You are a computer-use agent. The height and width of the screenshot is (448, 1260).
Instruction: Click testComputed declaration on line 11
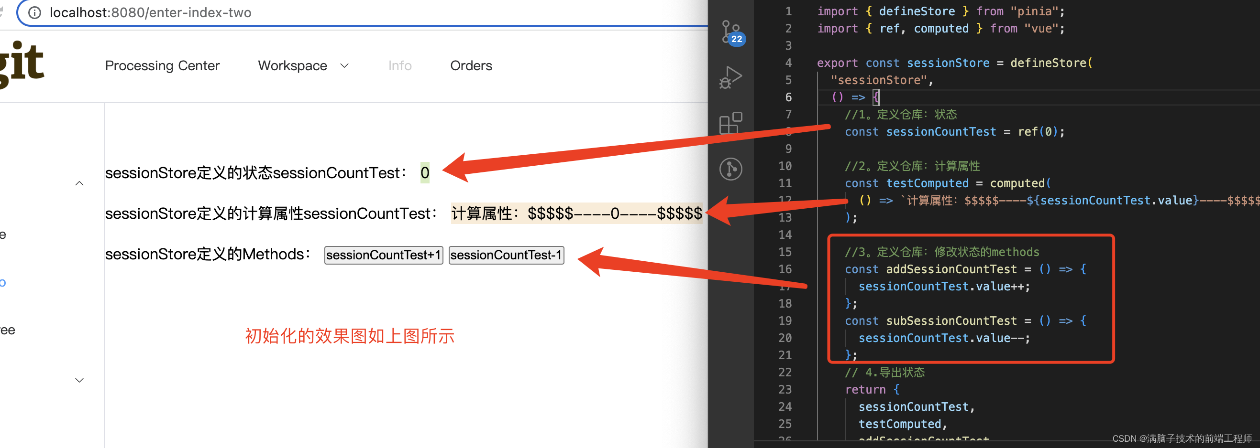(928, 183)
